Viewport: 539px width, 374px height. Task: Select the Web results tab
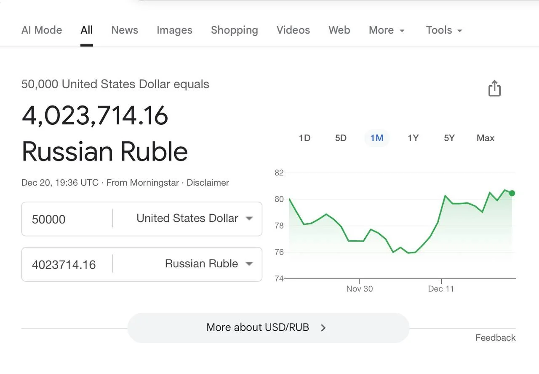(339, 30)
